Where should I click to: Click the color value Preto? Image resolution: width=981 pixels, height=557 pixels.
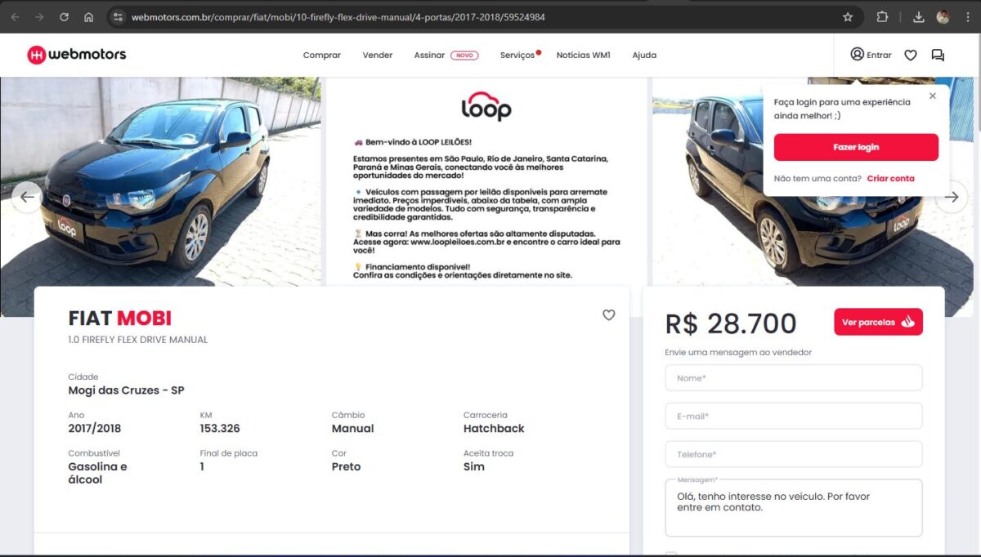point(346,466)
